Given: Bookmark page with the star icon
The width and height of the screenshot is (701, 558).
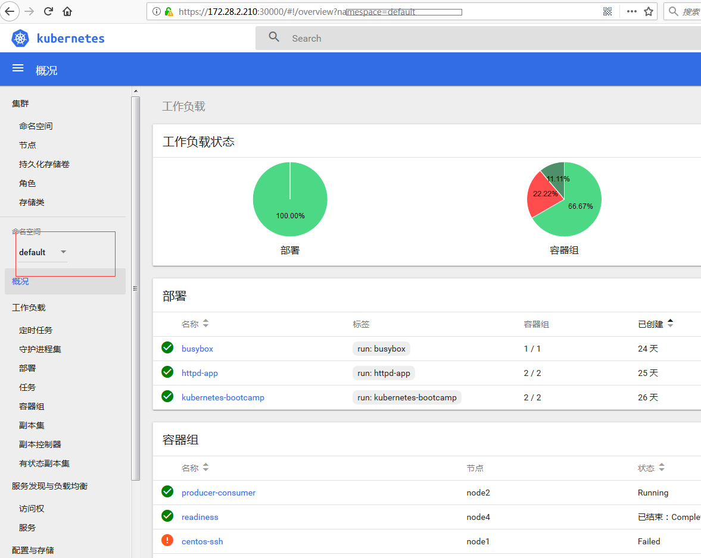Looking at the screenshot, I should click(x=649, y=11).
